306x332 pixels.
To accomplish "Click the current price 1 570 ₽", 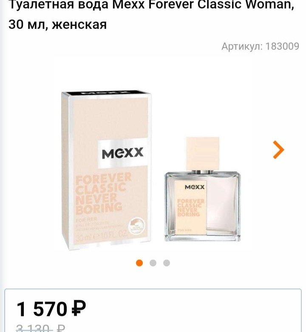I will pyautogui.click(x=51, y=309).
